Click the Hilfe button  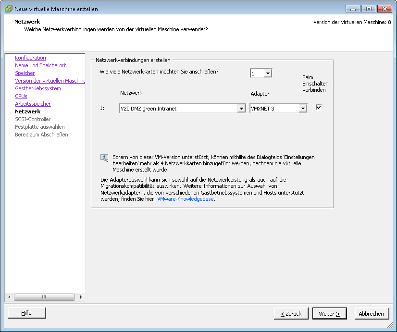[x=26, y=313]
